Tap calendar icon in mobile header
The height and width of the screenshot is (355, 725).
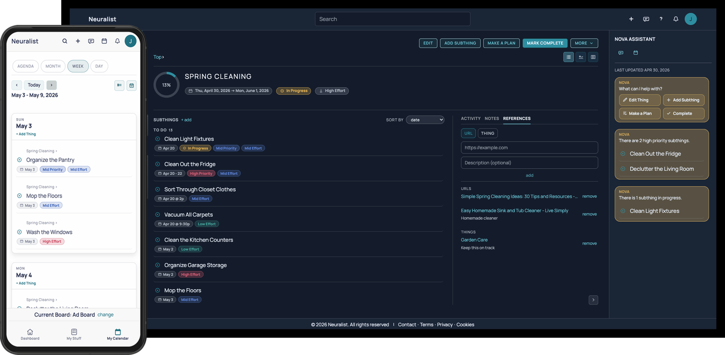[x=104, y=41]
